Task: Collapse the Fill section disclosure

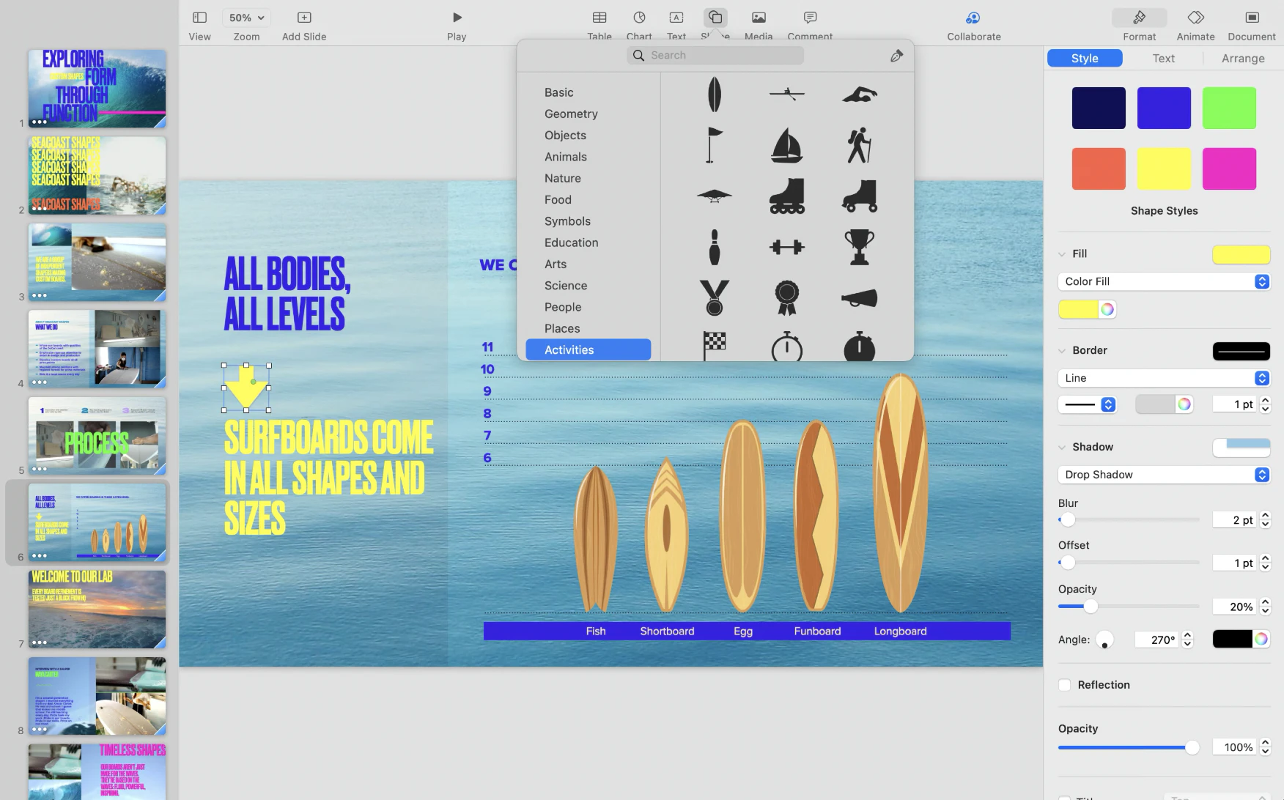Action: (1062, 254)
